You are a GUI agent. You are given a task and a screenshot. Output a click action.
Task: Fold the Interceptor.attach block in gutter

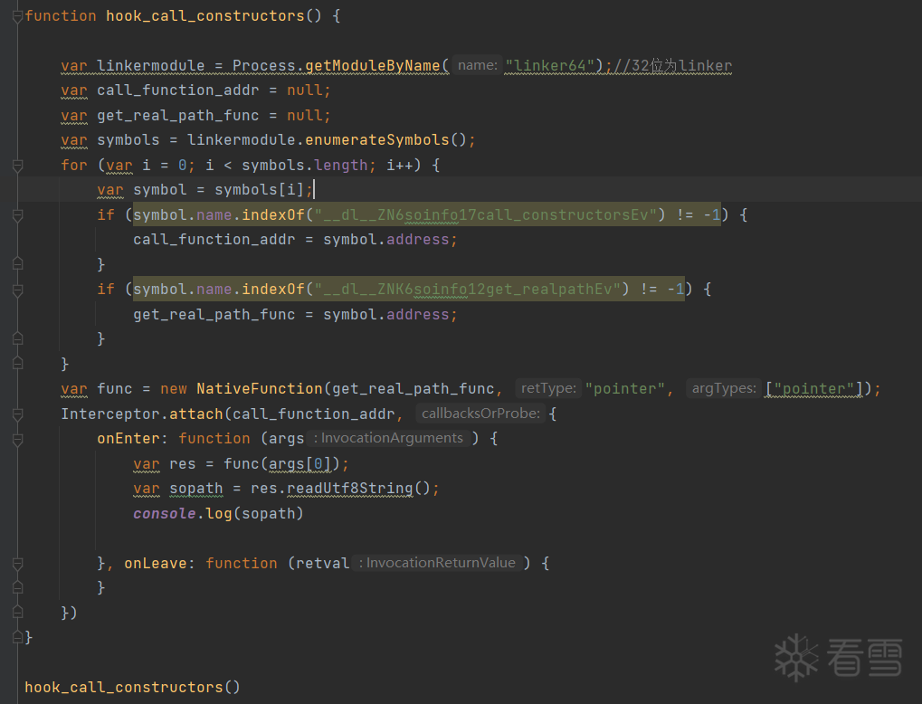click(x=17, y=414)
